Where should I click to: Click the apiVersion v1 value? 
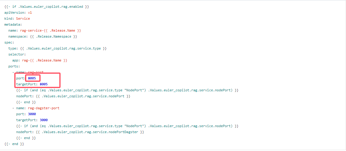click(30, 13)
